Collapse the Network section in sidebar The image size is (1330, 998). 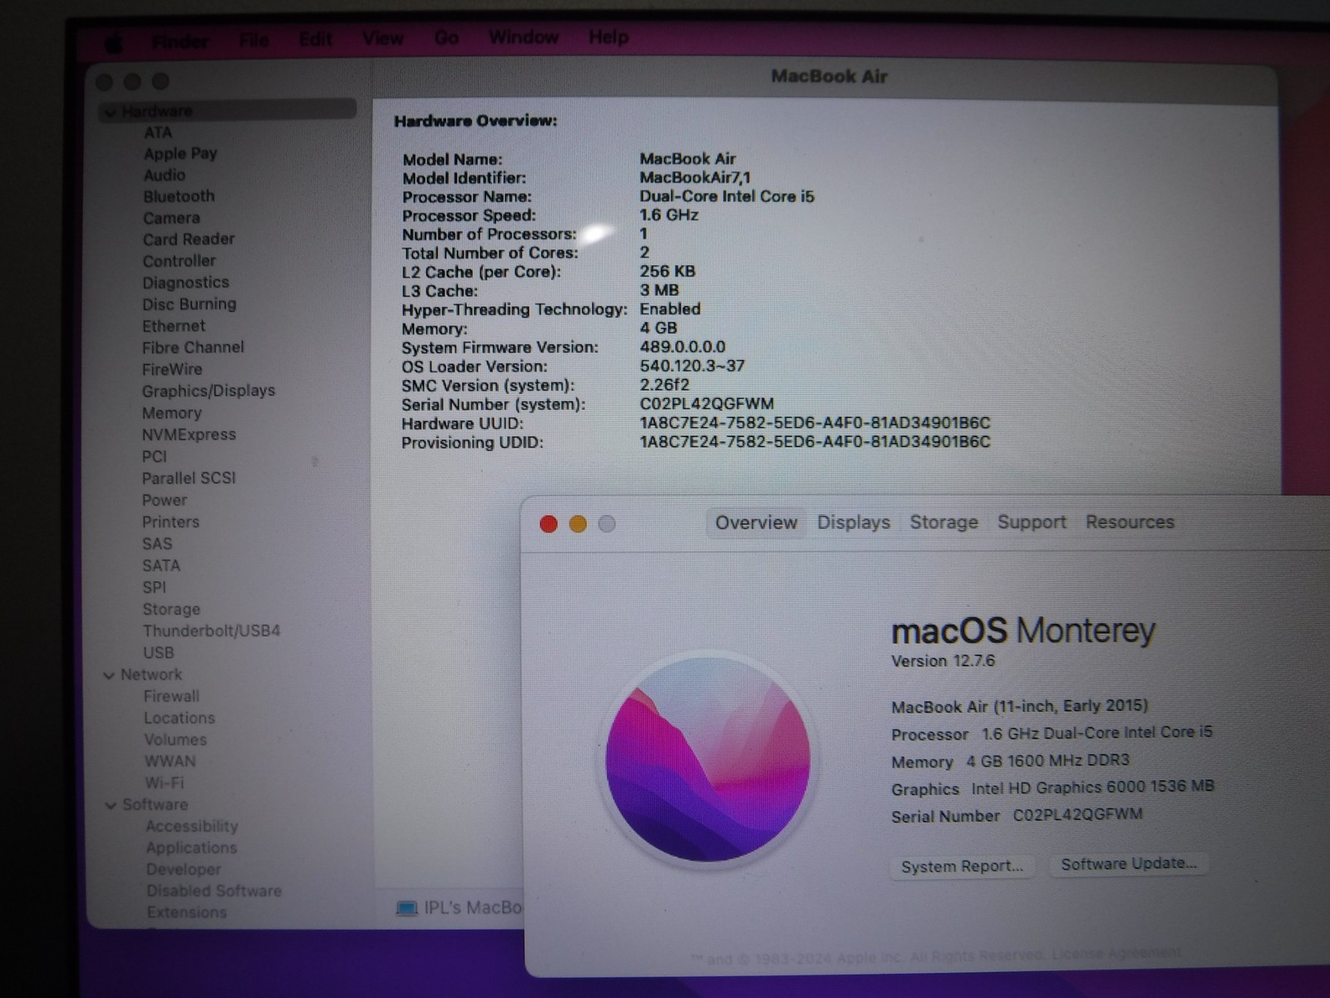coord(109,675)
